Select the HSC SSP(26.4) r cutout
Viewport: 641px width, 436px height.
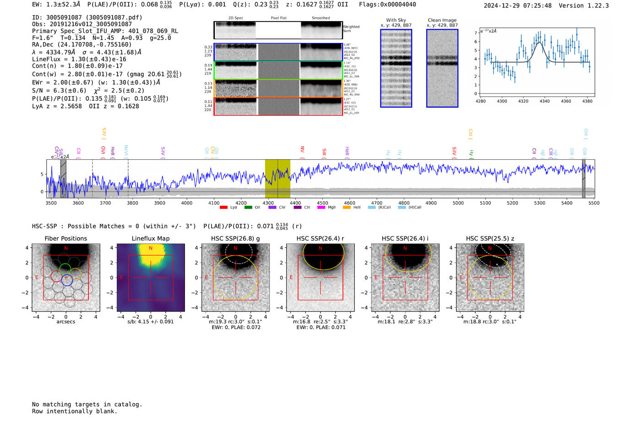(320, 277)
